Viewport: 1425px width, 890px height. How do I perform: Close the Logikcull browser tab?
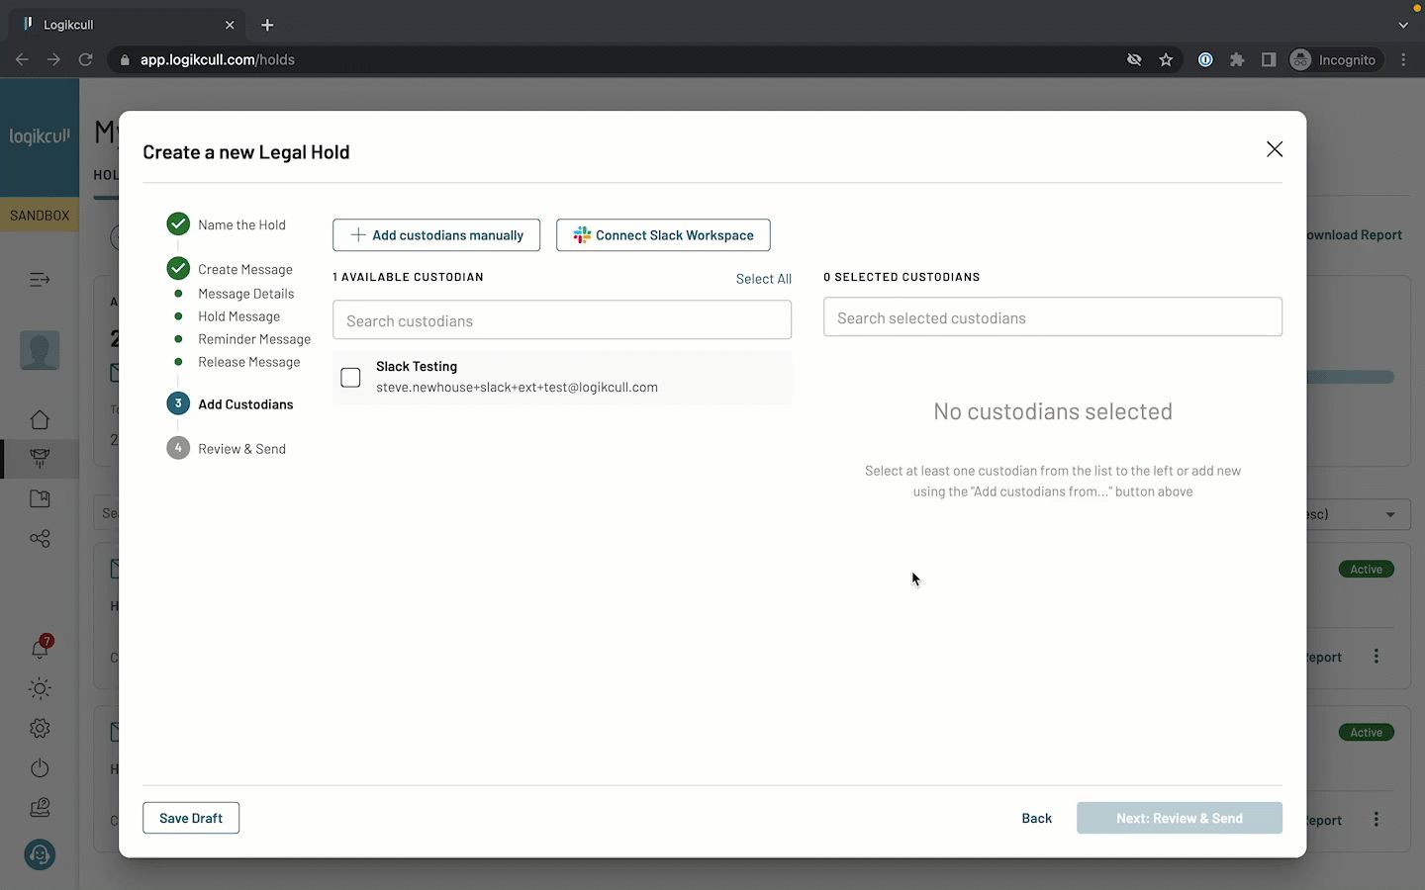tap(230, 25)
